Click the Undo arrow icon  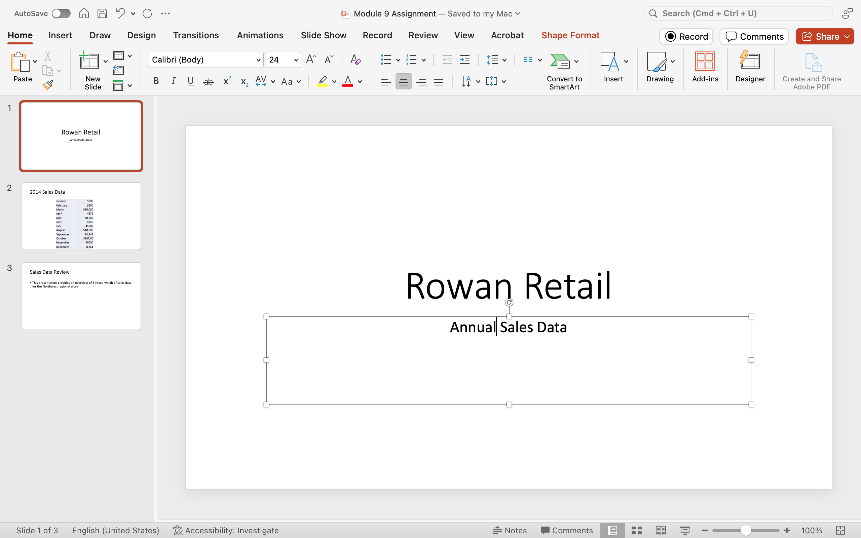coord(120,13)
